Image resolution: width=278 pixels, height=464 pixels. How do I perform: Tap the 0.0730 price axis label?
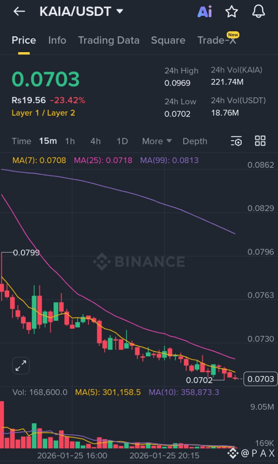pos(261,339)
